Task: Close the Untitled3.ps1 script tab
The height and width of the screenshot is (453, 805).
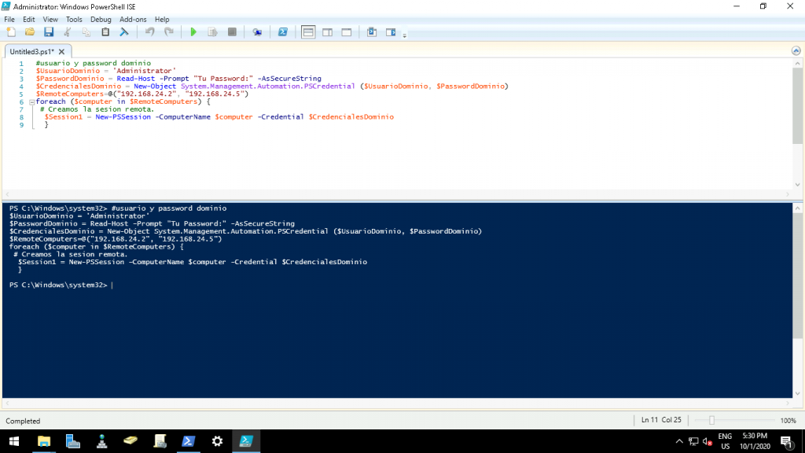Action: click(x=61, y=52)
